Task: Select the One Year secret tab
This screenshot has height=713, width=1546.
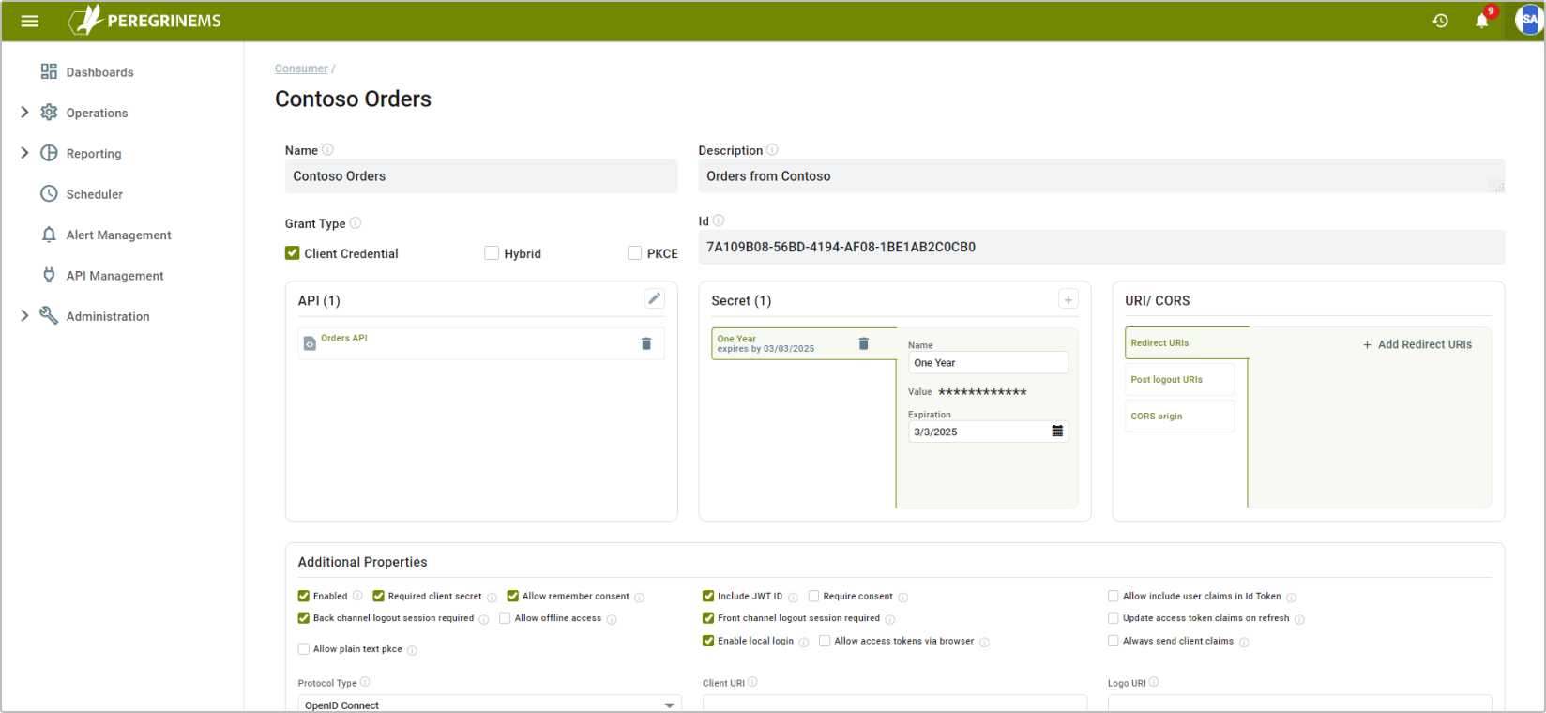Action: [804, 343]
